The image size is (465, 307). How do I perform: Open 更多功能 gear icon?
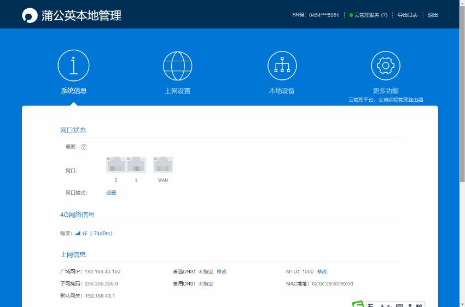(x=386, y=66)
